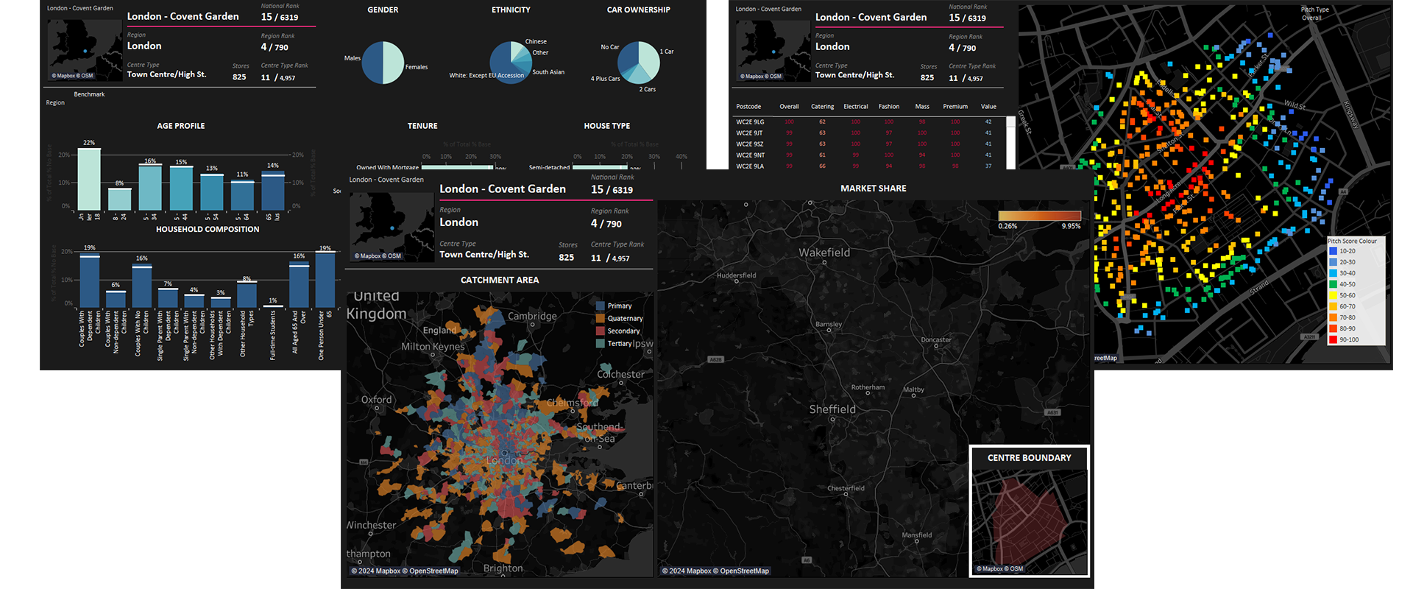Click the Huddersfield label on market share map

point(736,275)
